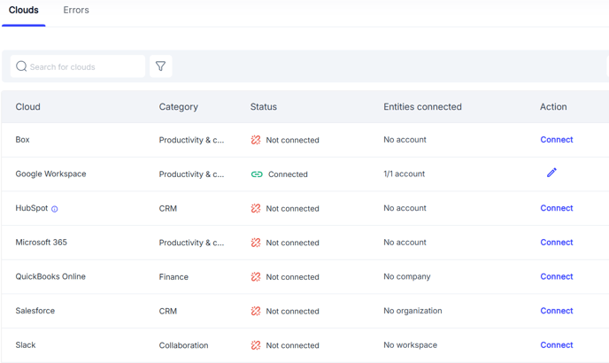Click the broken-link status icon for Box
Screen dimensions: 609x363
click(256, 140)
